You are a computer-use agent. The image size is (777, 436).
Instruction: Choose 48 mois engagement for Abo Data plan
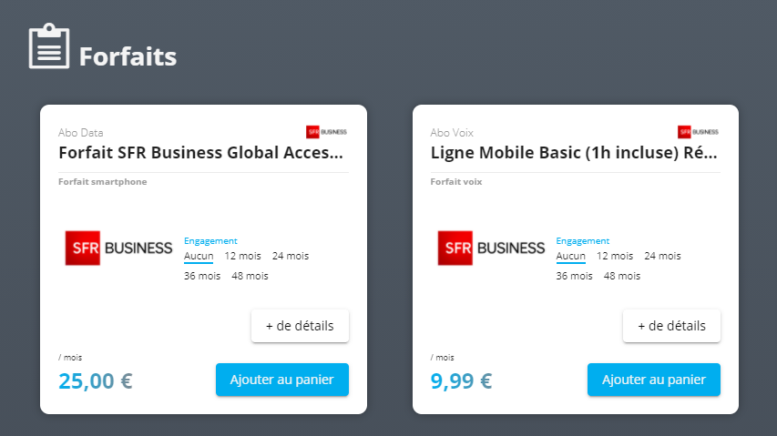tap(250, 276)
